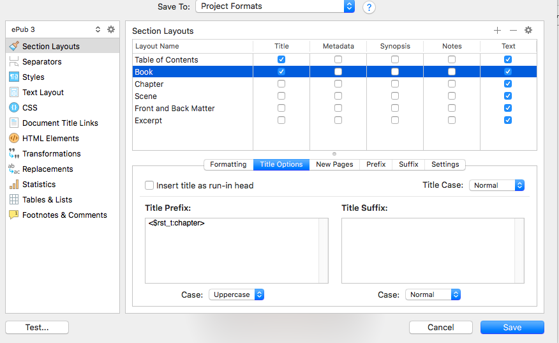
Task: Switch to the New Pages tab
Action: click(334, 165)
